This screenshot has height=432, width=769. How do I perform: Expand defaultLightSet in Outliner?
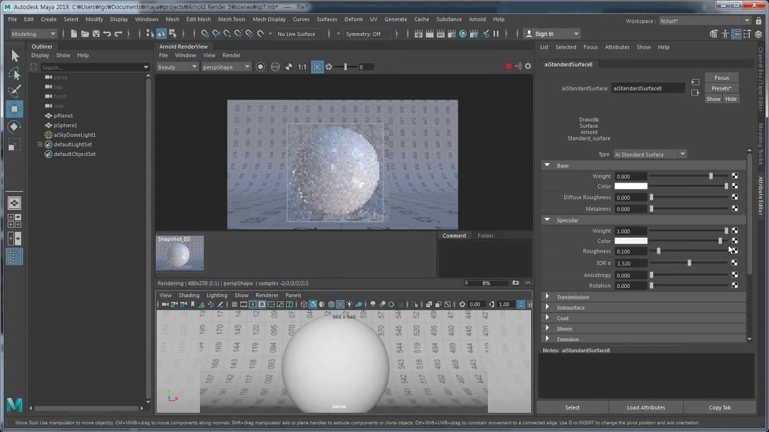40,145
